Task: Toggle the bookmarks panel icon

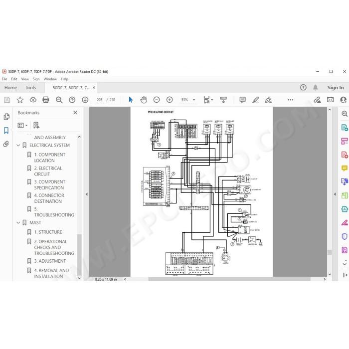Action: click(x=6, y=131)
